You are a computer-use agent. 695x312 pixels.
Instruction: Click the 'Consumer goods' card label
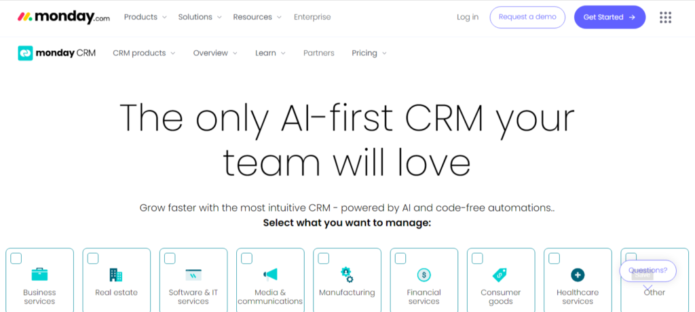[500, 297]
